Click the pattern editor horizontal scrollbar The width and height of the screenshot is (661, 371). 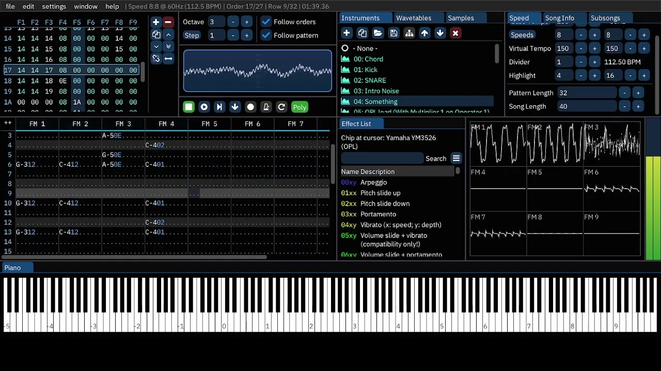[x=135, y=257]
